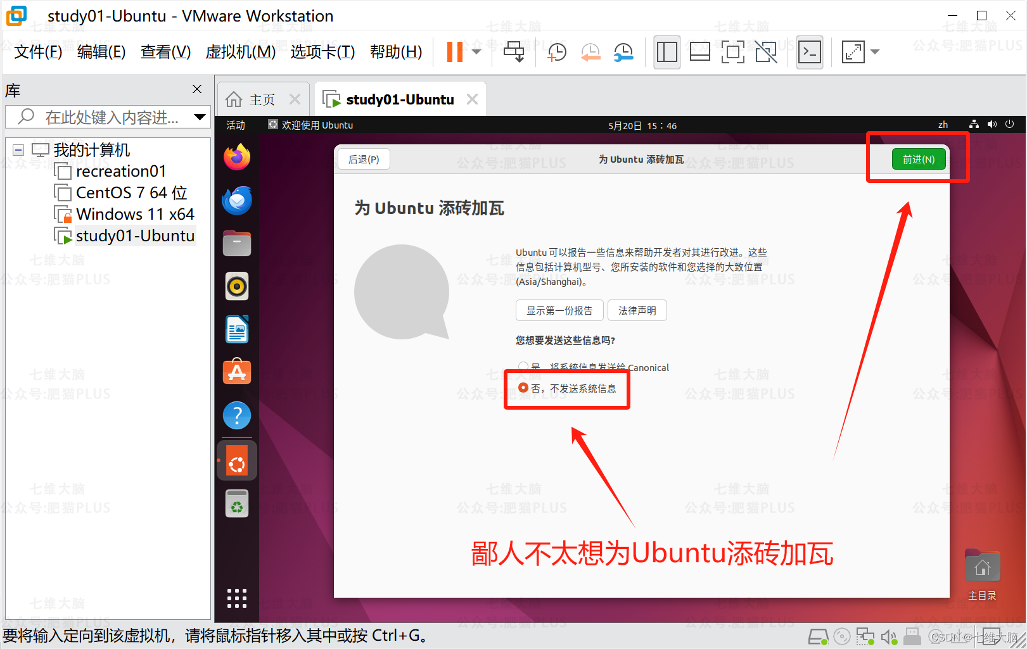The image size is (1027, 649).
Task: Open the zh input source indicator
Action: (943, 125)
